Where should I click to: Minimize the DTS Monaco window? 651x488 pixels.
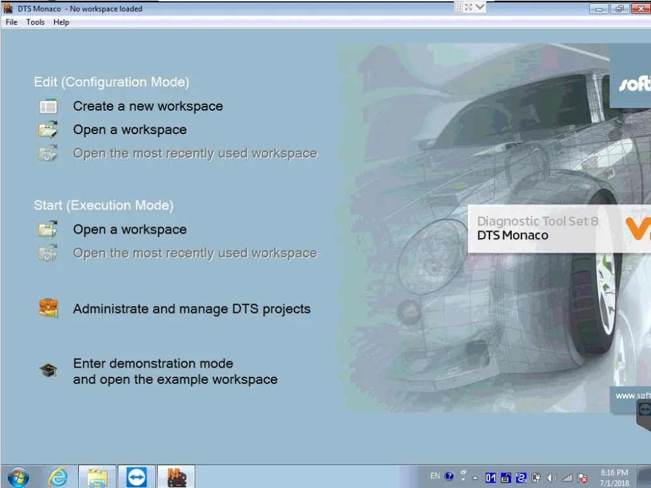tap(599, 8)
